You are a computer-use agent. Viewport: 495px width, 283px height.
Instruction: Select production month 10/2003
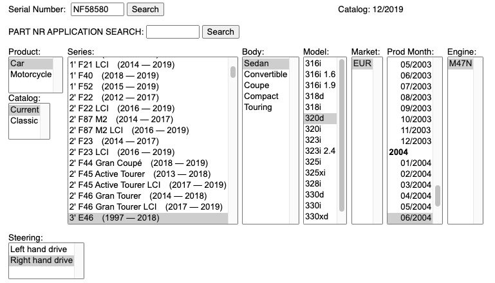[x=410, y=119]
